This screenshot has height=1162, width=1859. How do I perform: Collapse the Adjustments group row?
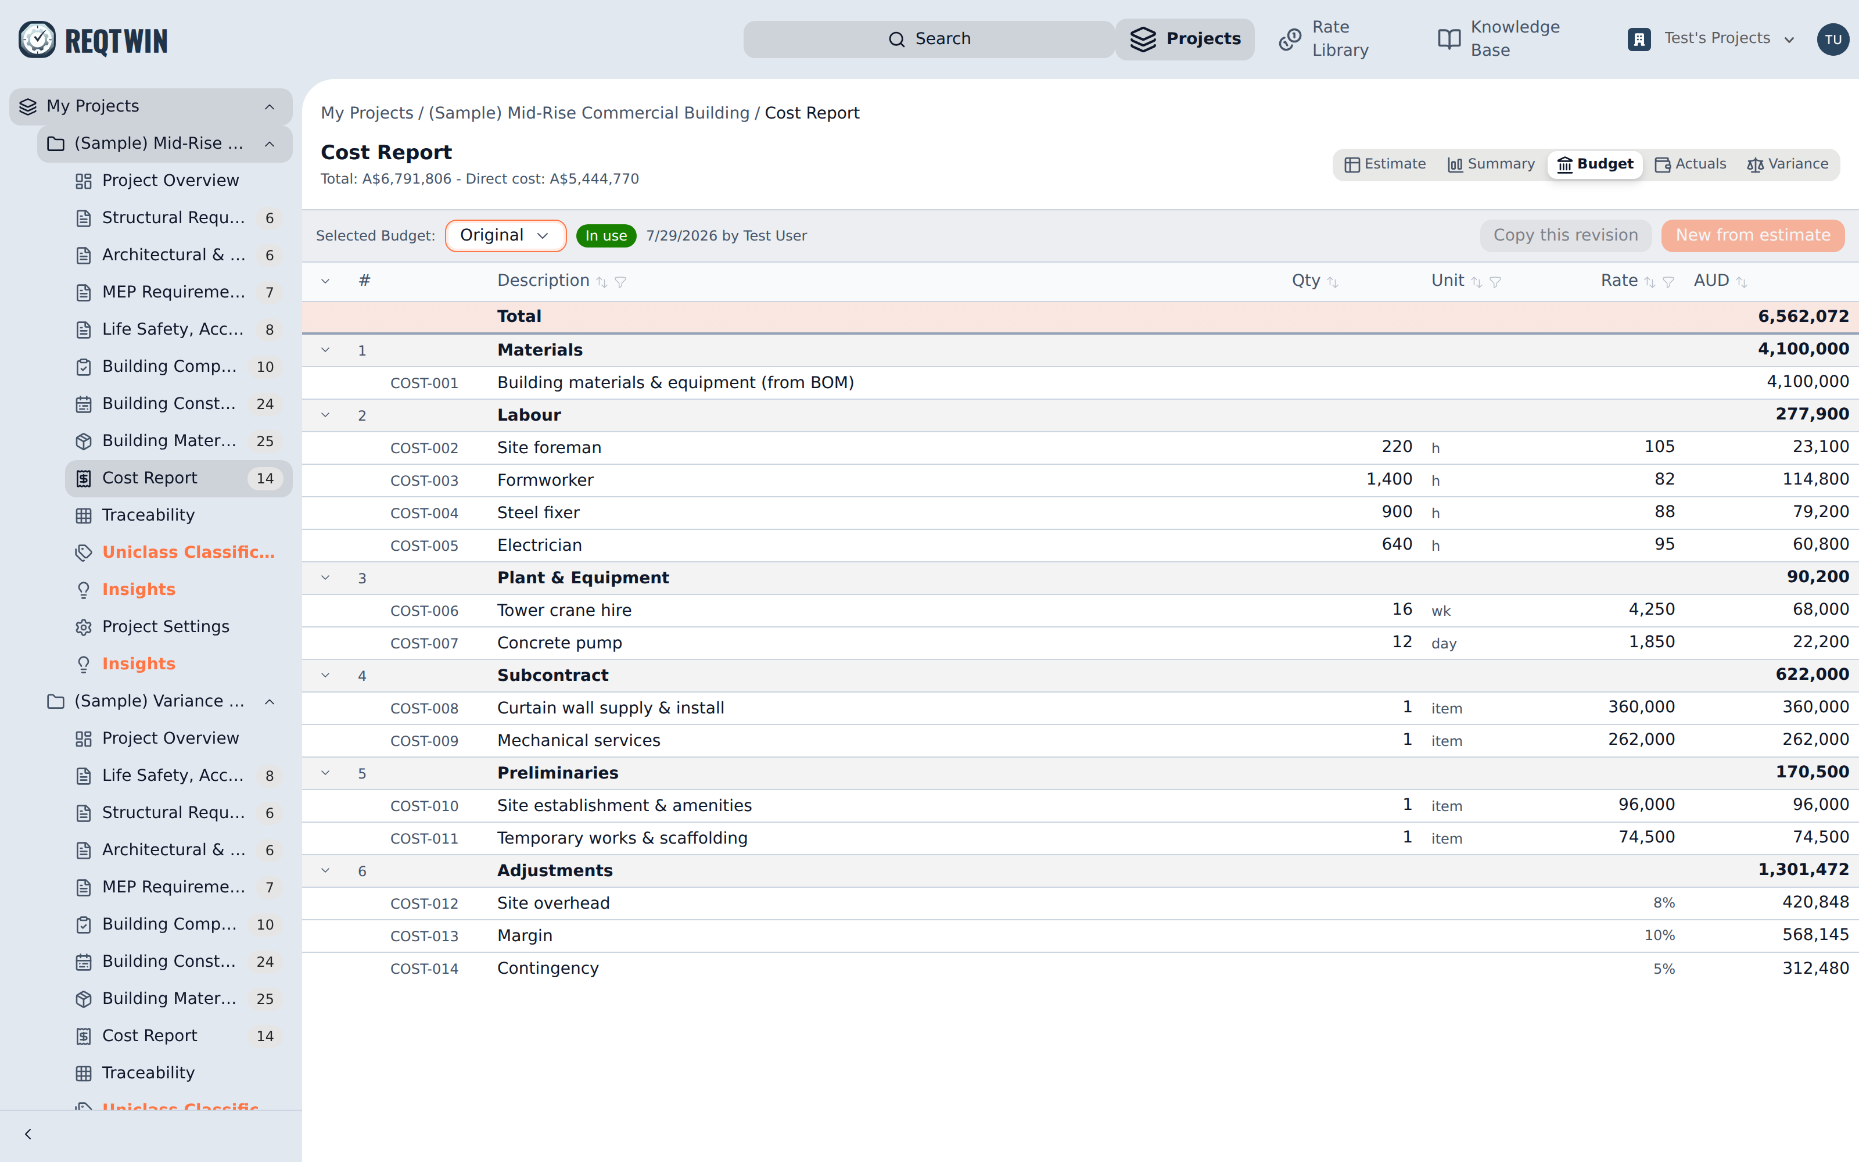click(326, 871)
